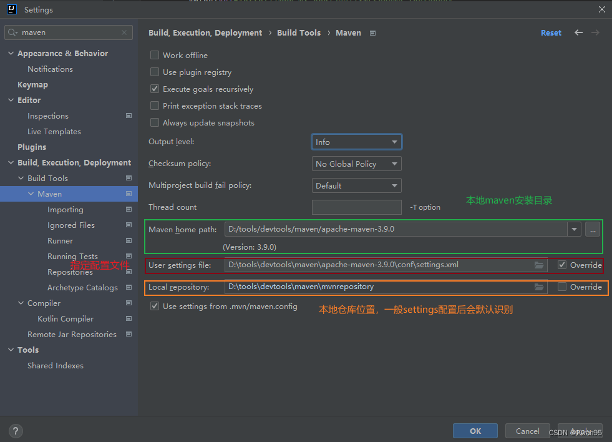Click into the maven settings search box

coord(68,32)
